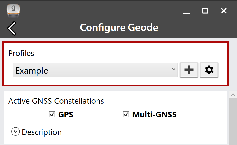
Task: Click the Description label text
Action: pos(42,132)
